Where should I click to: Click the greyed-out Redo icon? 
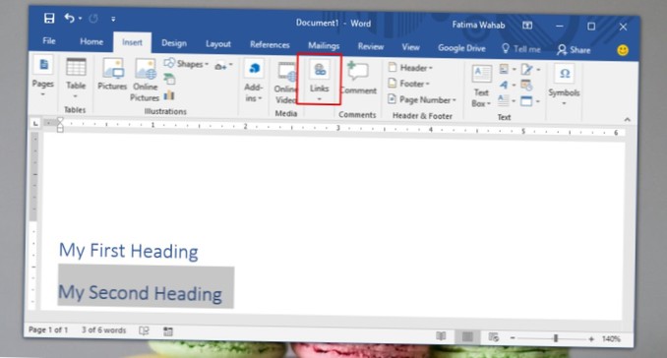[93, 19]
